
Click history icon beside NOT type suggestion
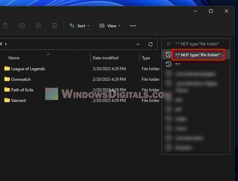(169, 55)
